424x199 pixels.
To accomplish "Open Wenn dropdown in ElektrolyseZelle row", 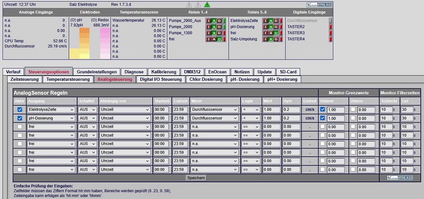I will 215,109.
